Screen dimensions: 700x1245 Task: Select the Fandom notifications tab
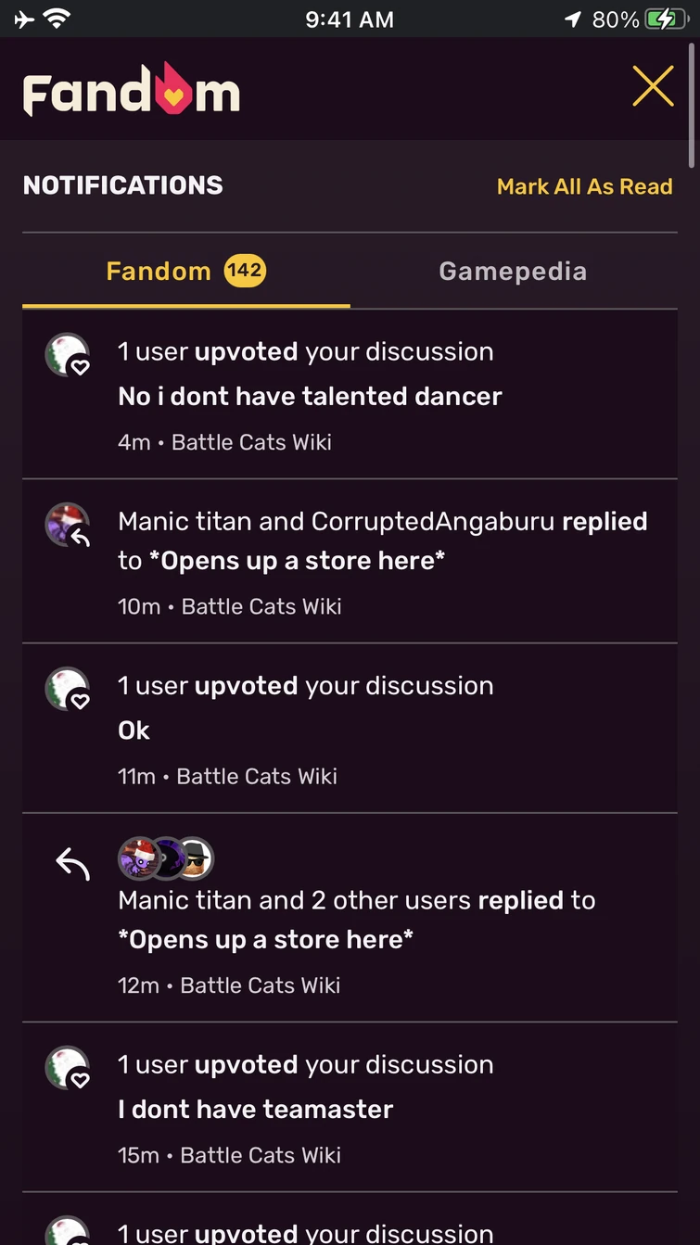[159, 271]
